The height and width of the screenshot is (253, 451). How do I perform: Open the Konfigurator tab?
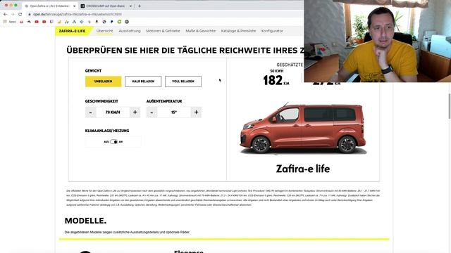tap(272, 31)
